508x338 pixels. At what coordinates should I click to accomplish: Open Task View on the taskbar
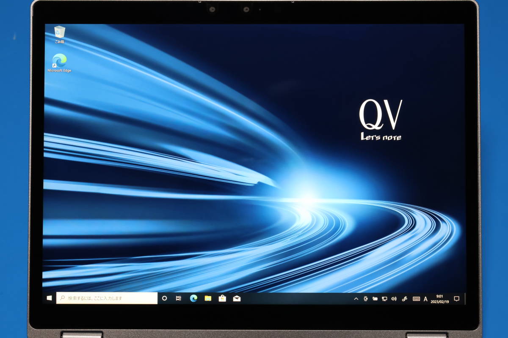[179, 298]
